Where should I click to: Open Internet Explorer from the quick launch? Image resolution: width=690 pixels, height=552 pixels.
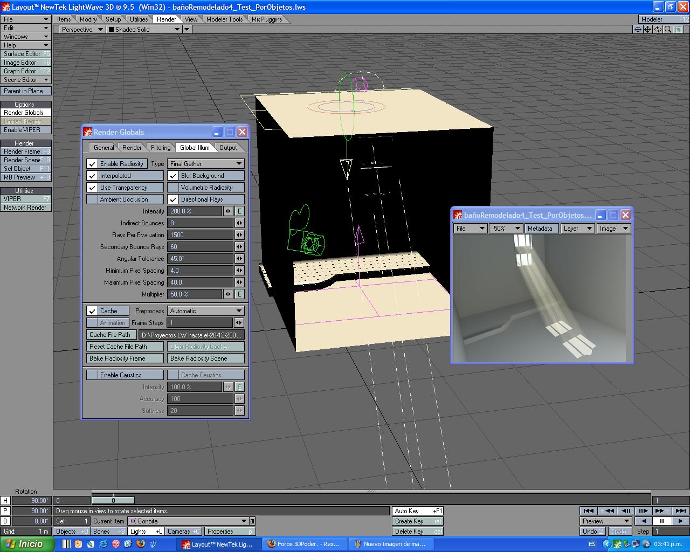[x=103, y=544]
